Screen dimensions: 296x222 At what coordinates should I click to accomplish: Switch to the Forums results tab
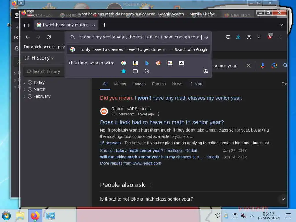tap(159, 84)
